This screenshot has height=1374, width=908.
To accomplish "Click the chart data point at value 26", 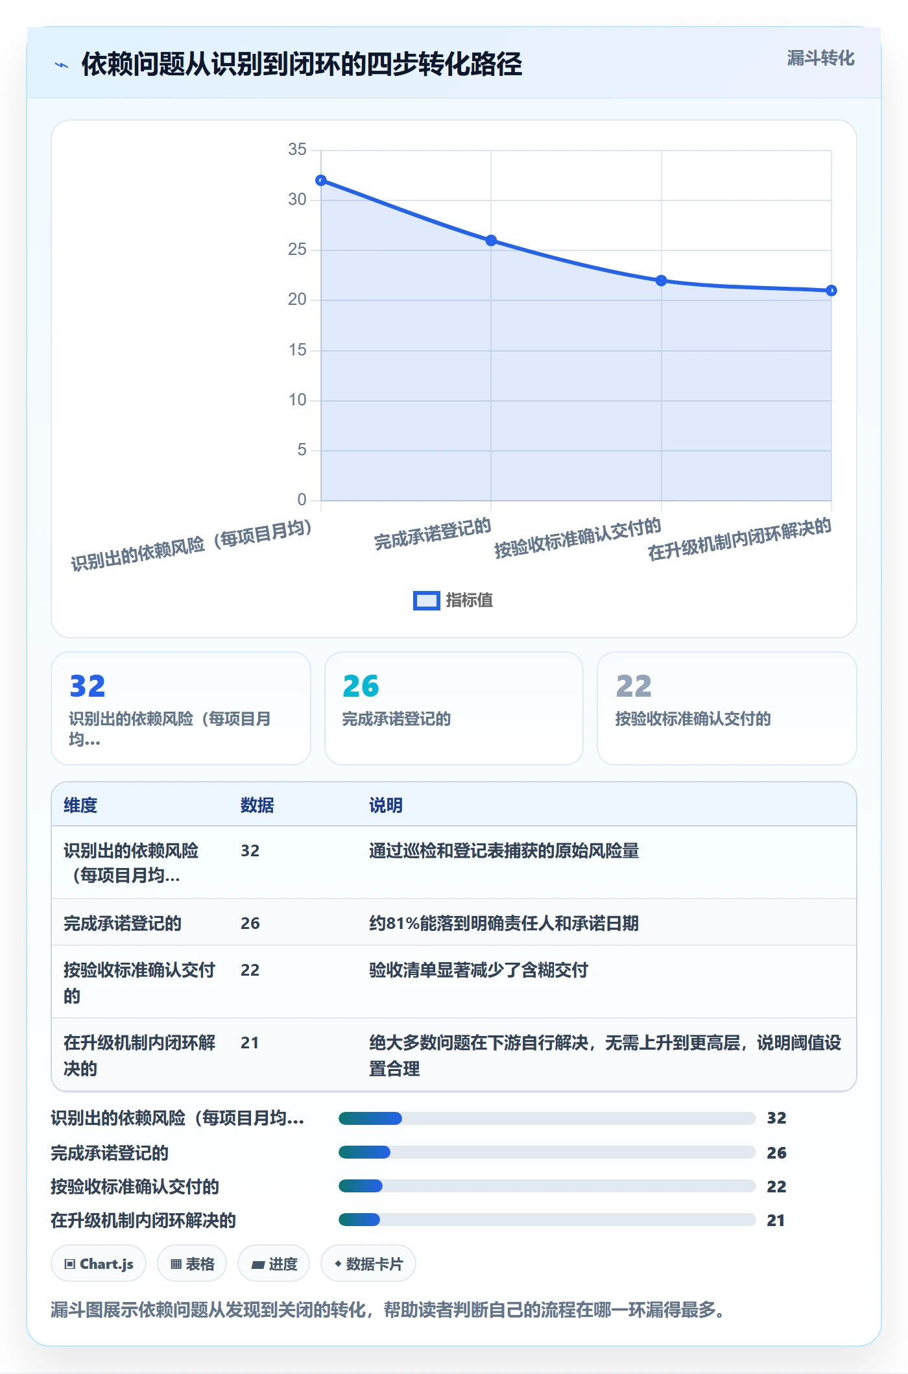I will point(491,240).
